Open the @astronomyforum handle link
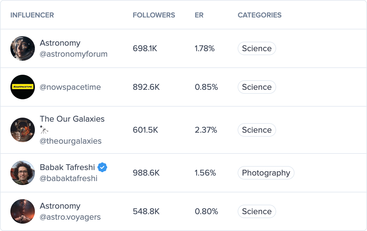Image resolution: width=367 pixels, height=231 pixels. (74, 54)
